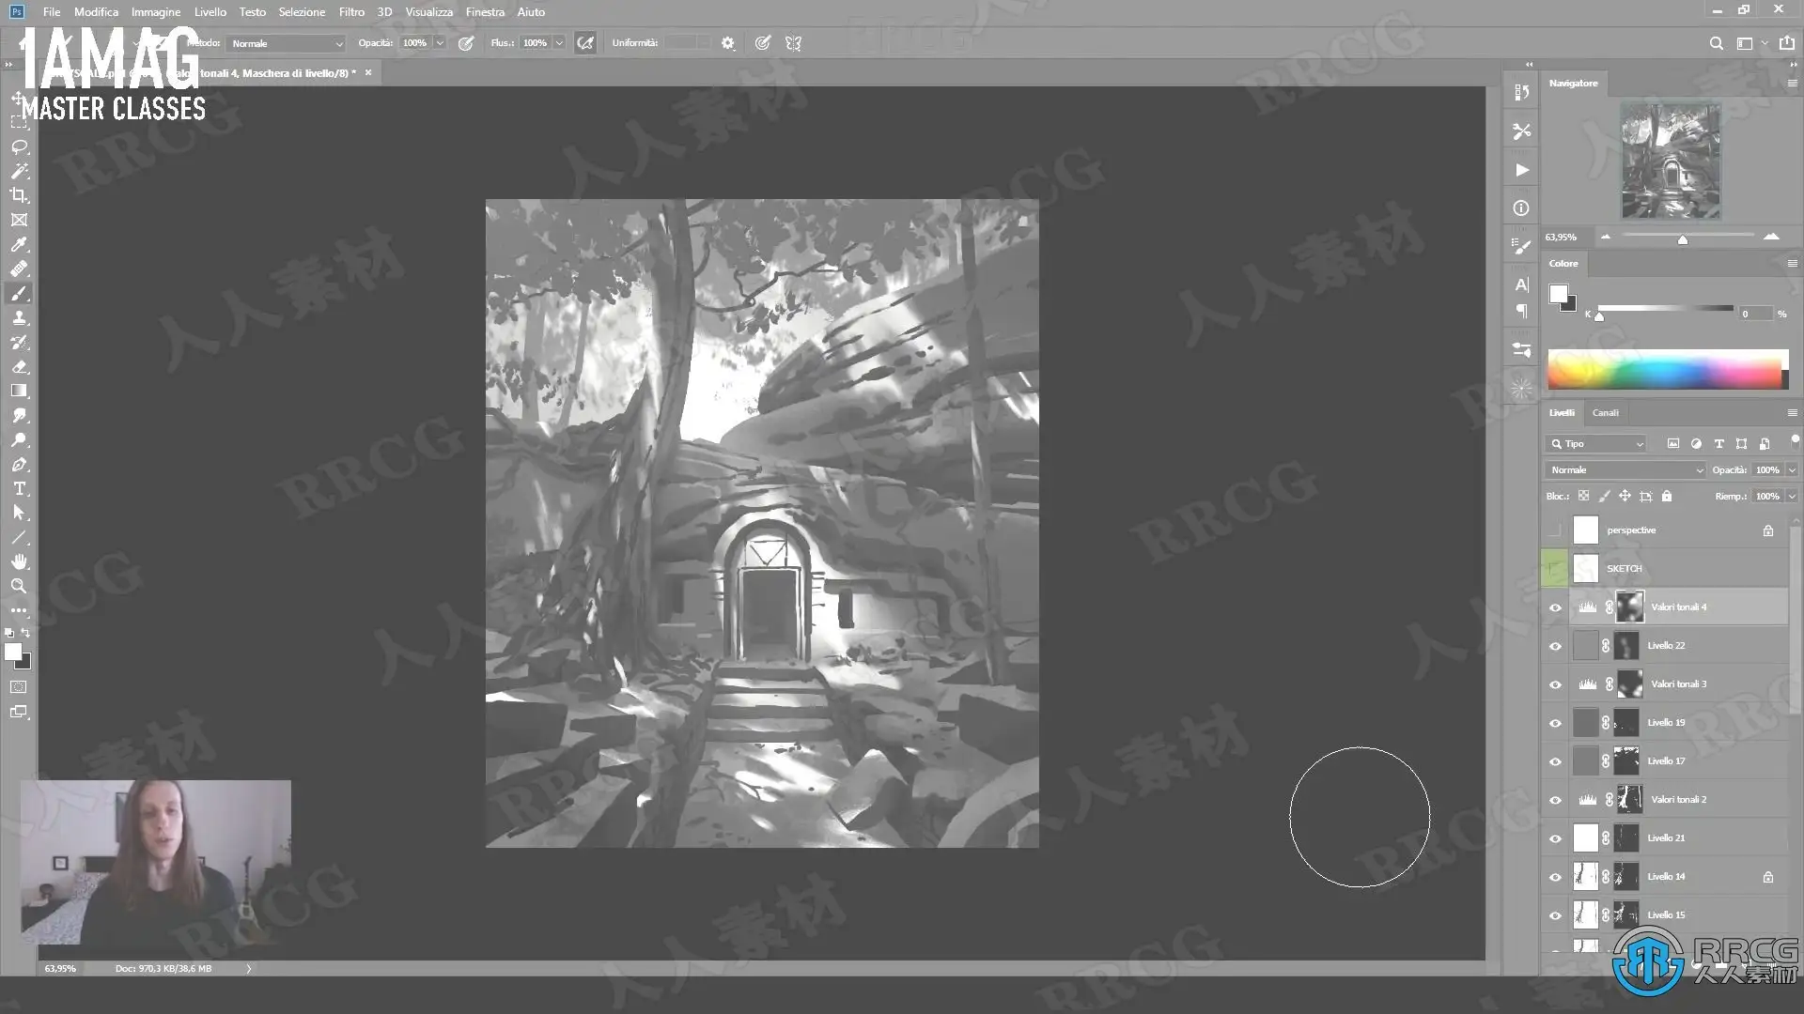The width and height of the screenshot is (1804, 1014).
Task: Hide the Valori tonali 4 layer
Action: [1555, 607]
